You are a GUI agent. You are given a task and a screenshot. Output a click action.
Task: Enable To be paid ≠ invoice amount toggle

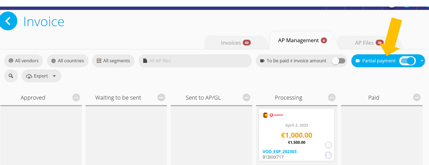coord(338,61)
